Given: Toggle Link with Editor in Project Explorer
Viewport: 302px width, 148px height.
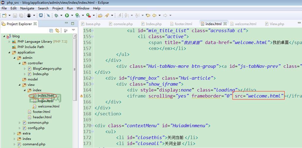Looking at the screenshot, I should pyautogui.click(x=57, y=30).
